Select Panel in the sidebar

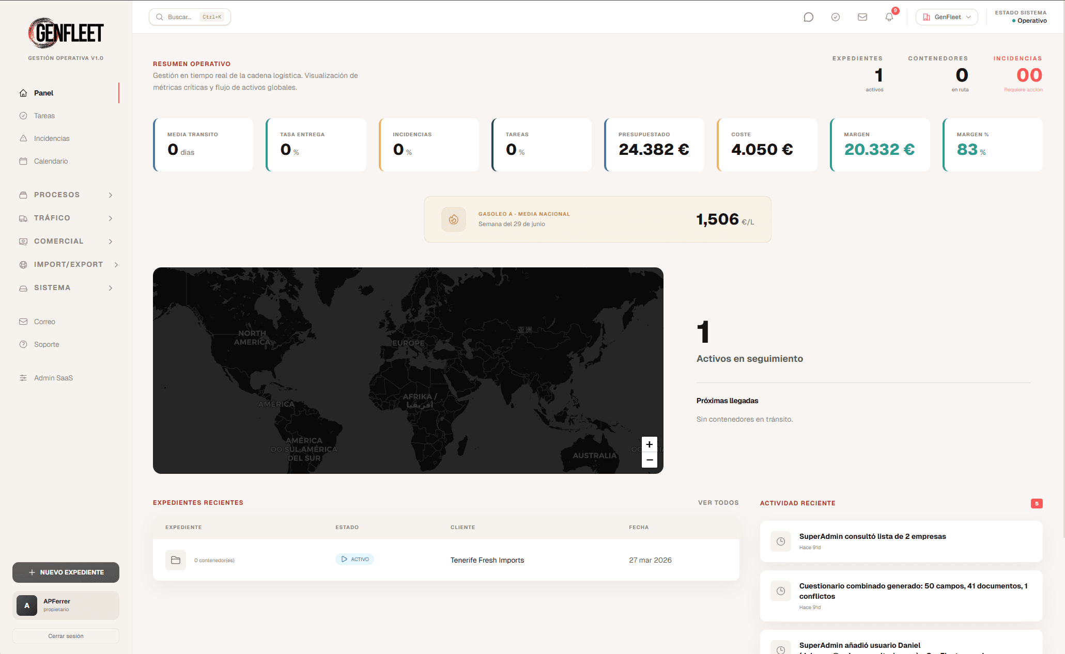click(66, 93)
